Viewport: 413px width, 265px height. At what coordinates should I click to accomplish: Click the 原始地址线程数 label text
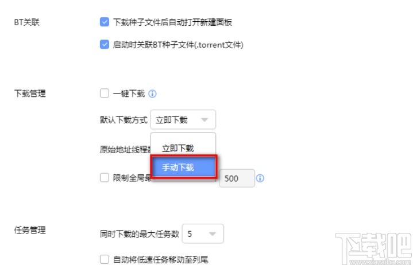click(124, 150)
